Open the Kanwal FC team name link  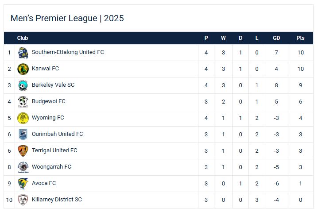[45, 69]
